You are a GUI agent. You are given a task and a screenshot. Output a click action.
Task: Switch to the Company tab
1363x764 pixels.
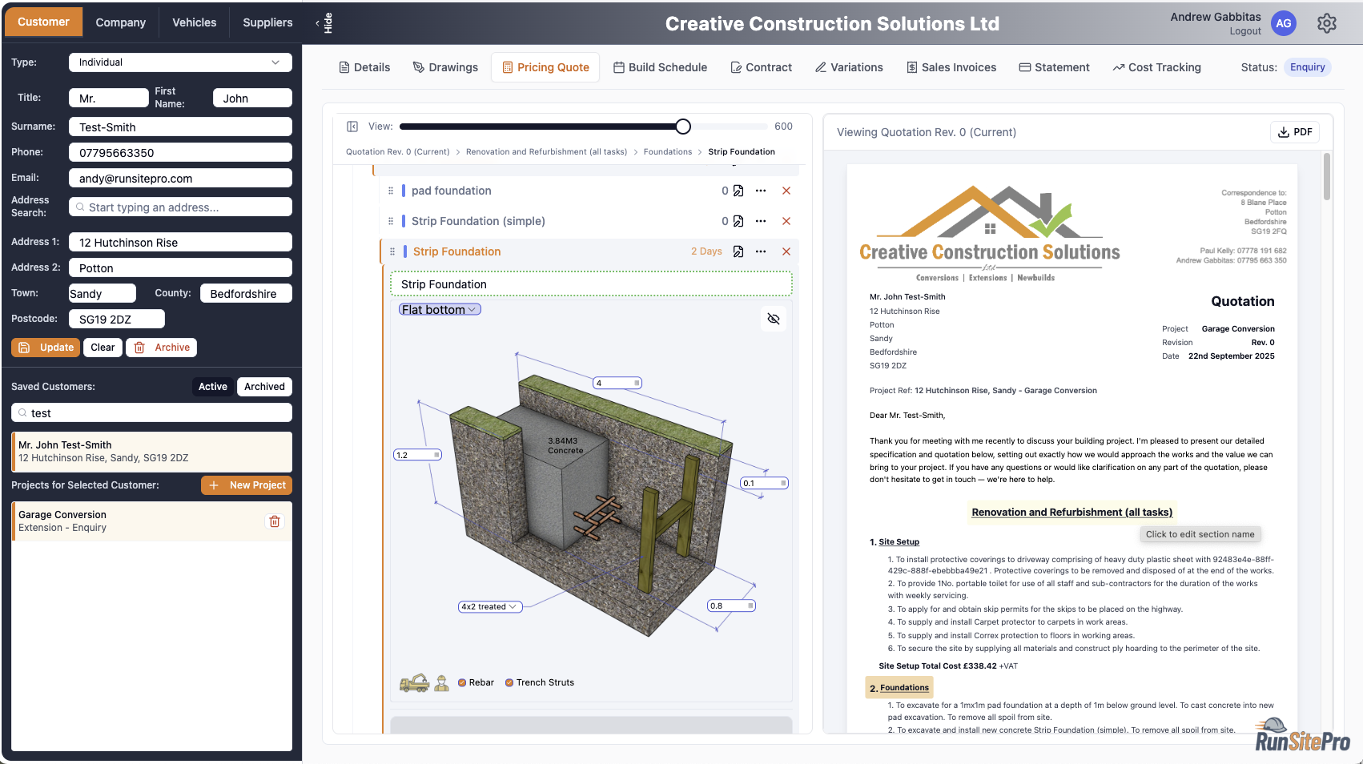(x=121, y=22)
